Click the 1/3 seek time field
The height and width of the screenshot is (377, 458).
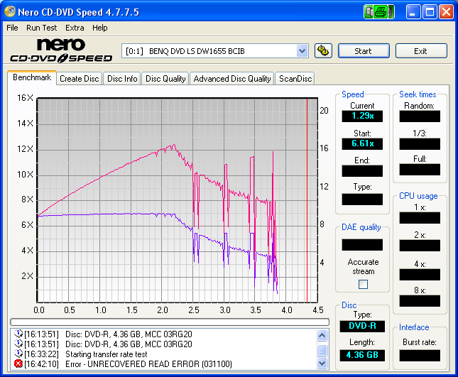pyautogui.click(x=420, y=144)
